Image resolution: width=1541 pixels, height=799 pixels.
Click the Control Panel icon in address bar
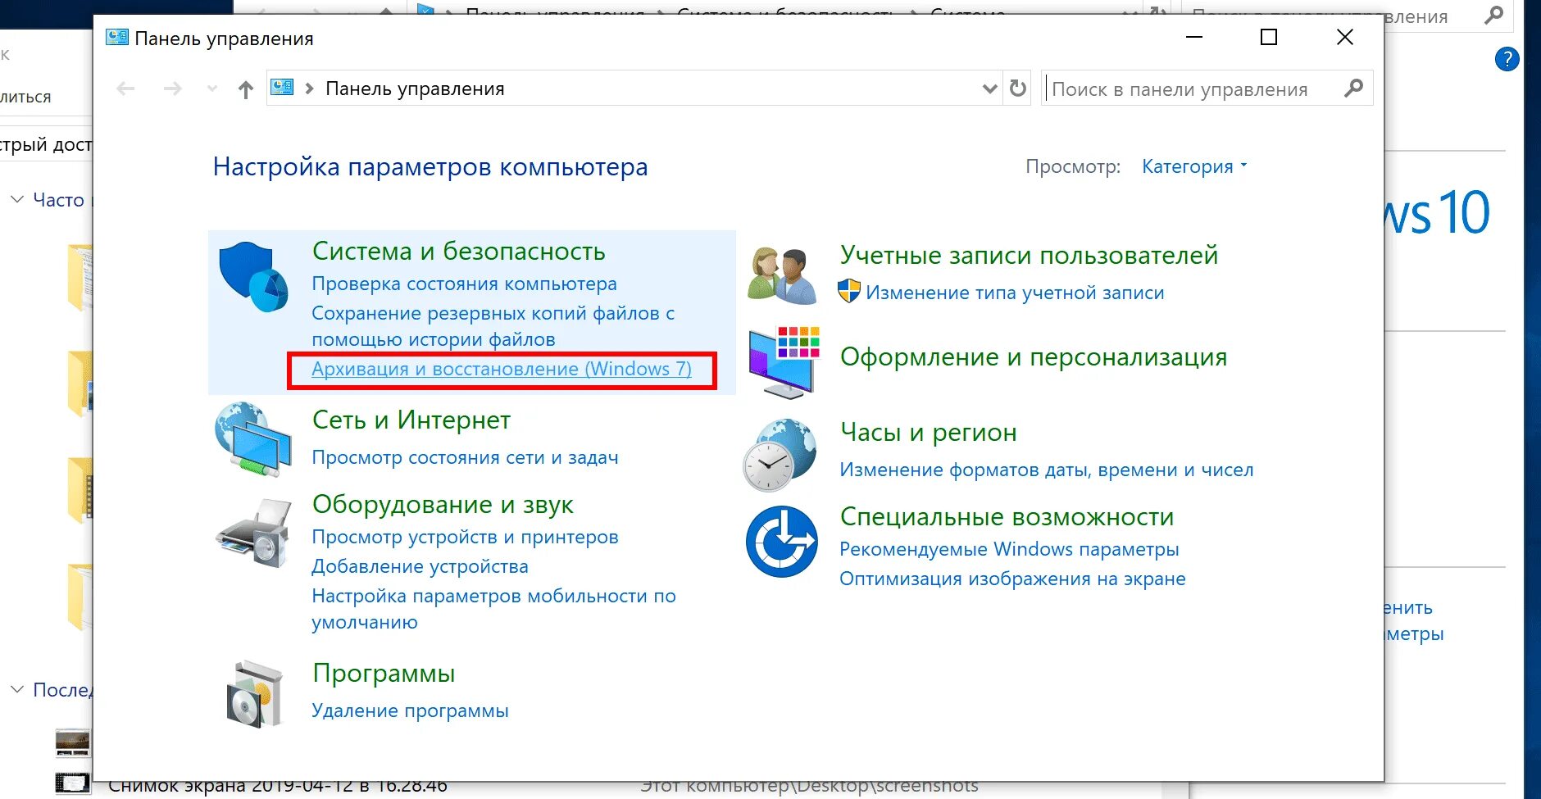pyautogui.click(x=282, y=87)
